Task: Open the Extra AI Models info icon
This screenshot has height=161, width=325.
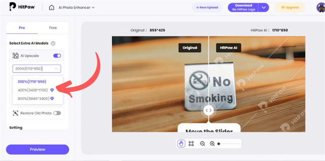Action: point(53,43)
